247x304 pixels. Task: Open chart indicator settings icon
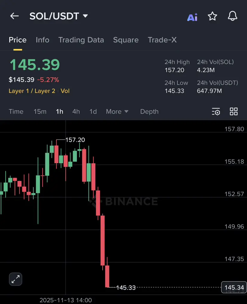click(216, 112)
